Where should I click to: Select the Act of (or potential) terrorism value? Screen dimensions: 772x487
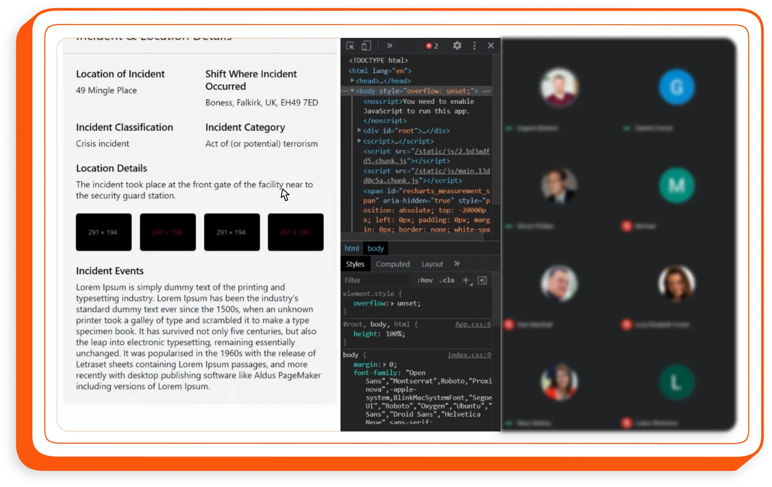pyautogui.click(x=262, y=143)
